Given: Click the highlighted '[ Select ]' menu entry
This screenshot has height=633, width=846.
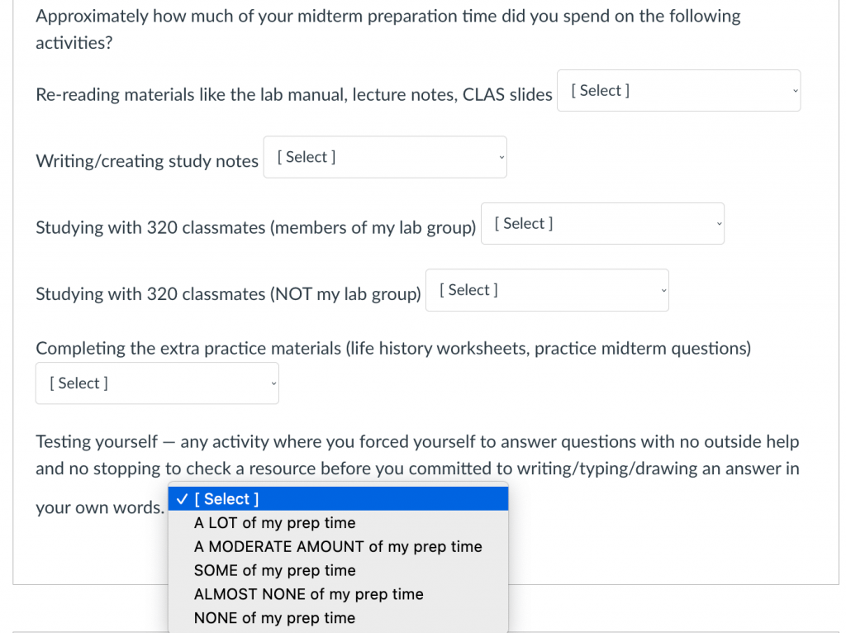Looking at the screenshot, I should (338, 499).
